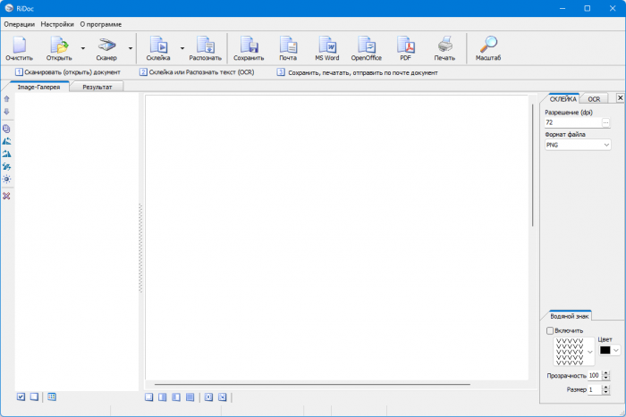626x417 pixels.
Task: Enable the Включить watermark checkbox
Action: click(x=549, y=330)
